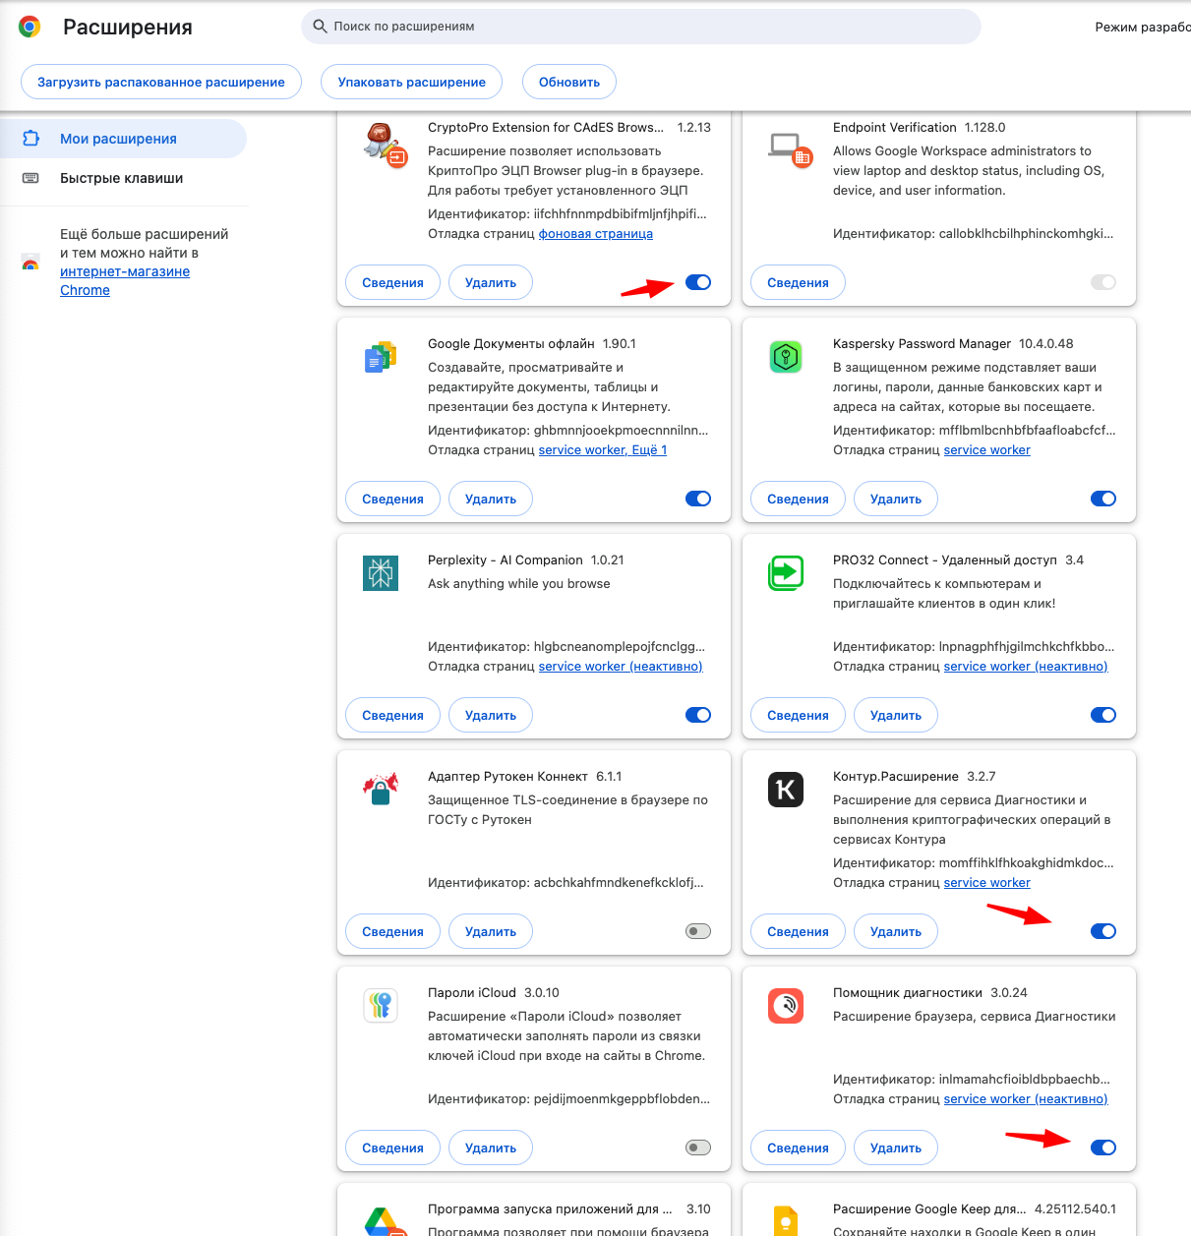This screenshot has width=1191, height=1236.
Task: Open Сведения for Google Документы офлайн
Action: [393, 499]
